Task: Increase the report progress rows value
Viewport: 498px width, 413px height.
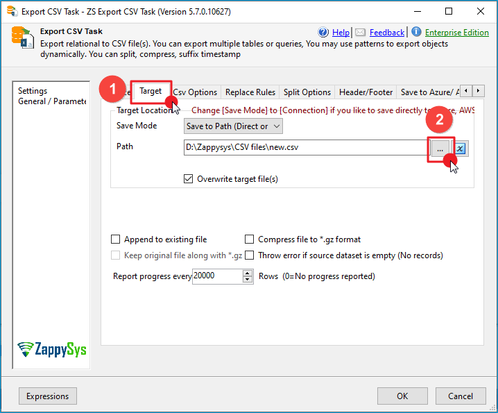Action: tap(248, 273)
